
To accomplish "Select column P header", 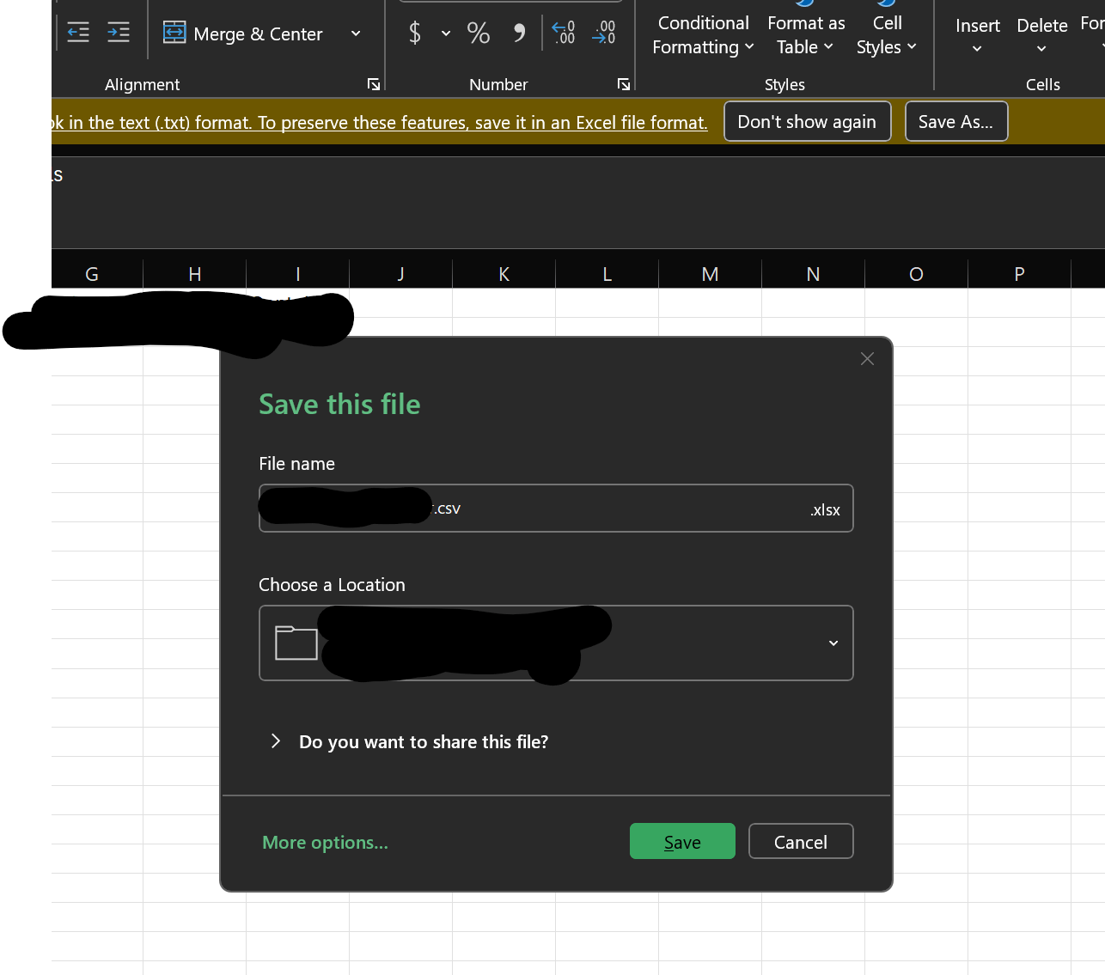I will (1020, 274).
